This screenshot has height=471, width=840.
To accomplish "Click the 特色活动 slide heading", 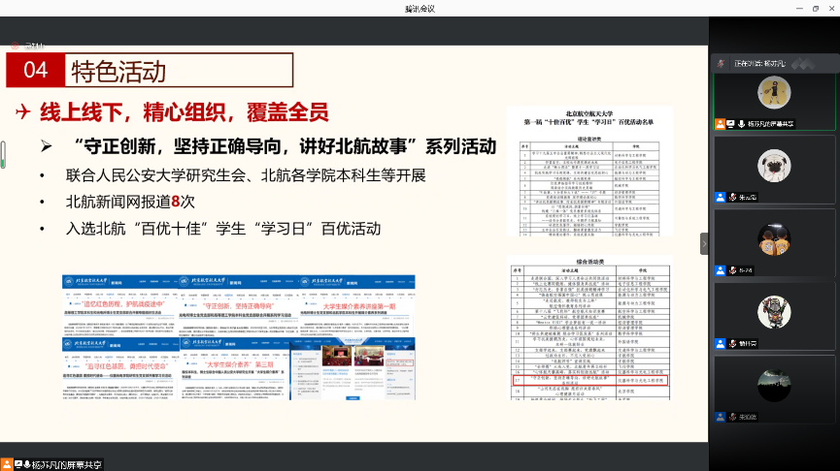I will tap(118, 71).
